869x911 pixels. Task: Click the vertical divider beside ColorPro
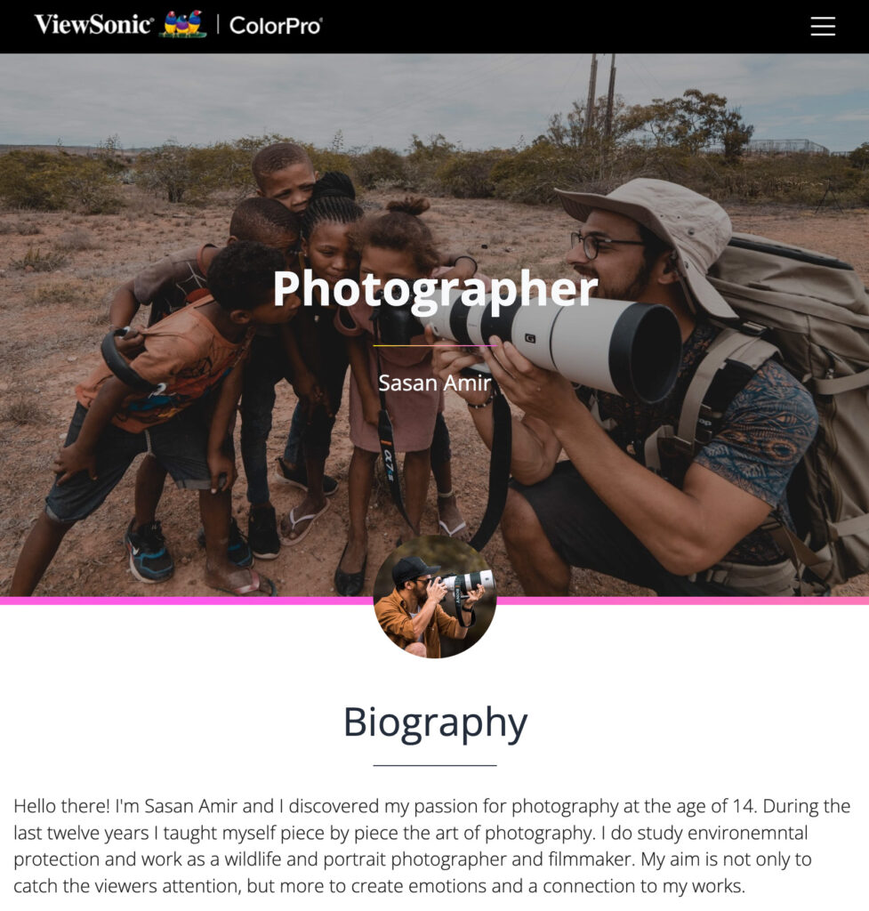(218, 25)
